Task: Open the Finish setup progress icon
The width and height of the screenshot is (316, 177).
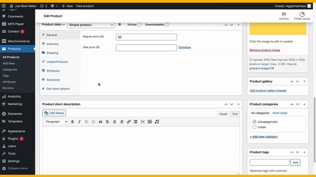Action: click(302, 16)
